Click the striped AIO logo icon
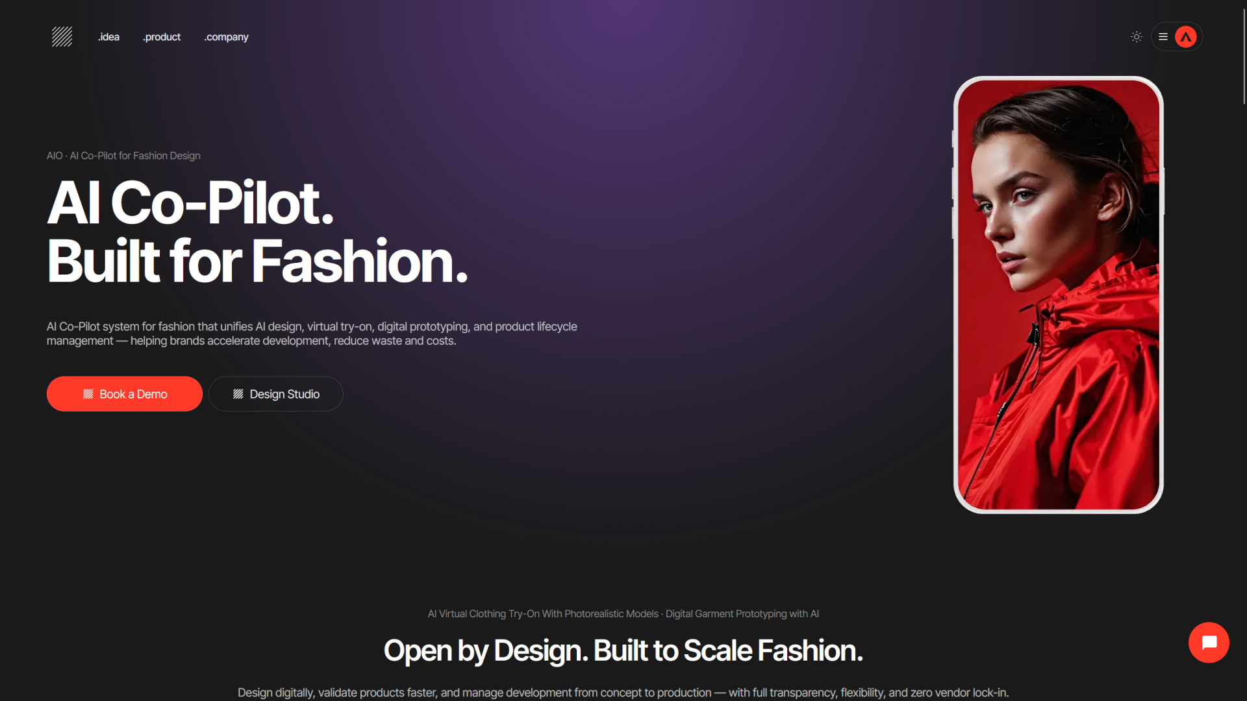Image resolution: width=1247 pixels, height=701 pixels. pos(62,36)
